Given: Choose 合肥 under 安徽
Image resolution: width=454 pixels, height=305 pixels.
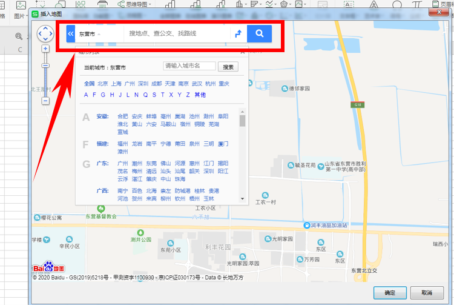Looking at the screenshot, I should pos(123,116).
